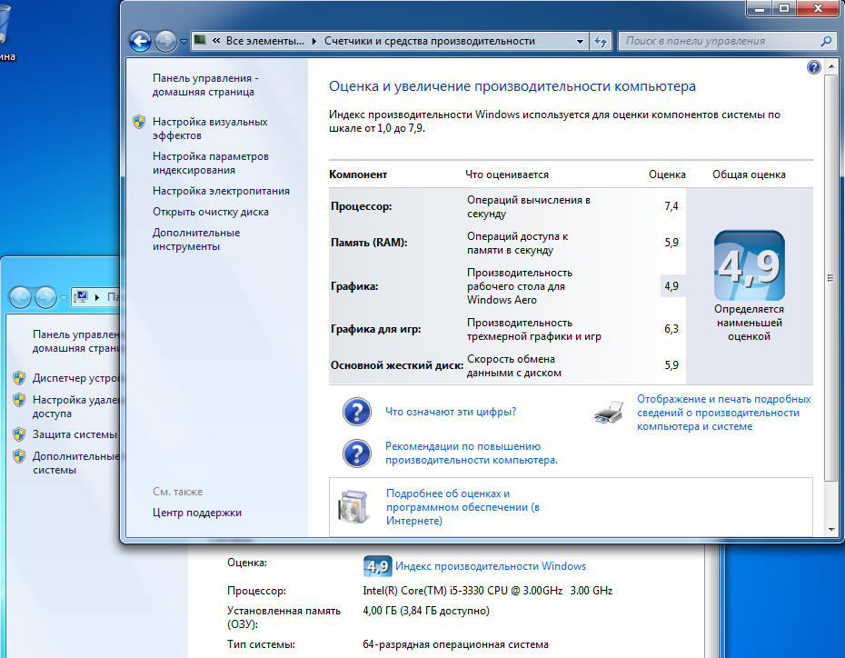The image size is (845, 658).
Task: Open 'Защита системы' in the System window
Action: click(75, 434)
